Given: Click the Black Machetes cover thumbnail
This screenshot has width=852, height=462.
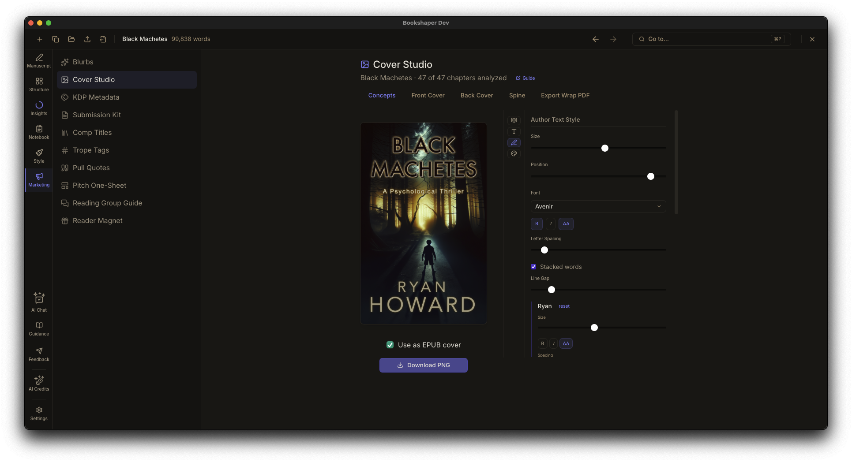Looking at the screenshot, I should coord(424,223).
